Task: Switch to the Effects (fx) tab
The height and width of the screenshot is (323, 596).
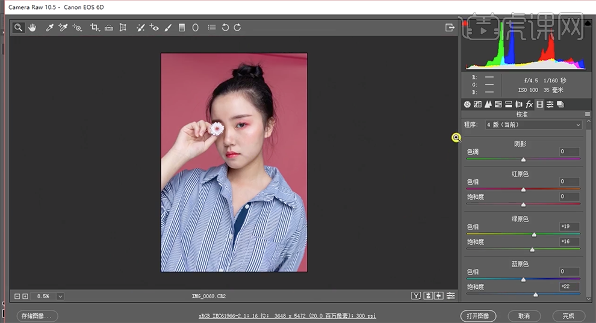Action: tap(529, 104)
